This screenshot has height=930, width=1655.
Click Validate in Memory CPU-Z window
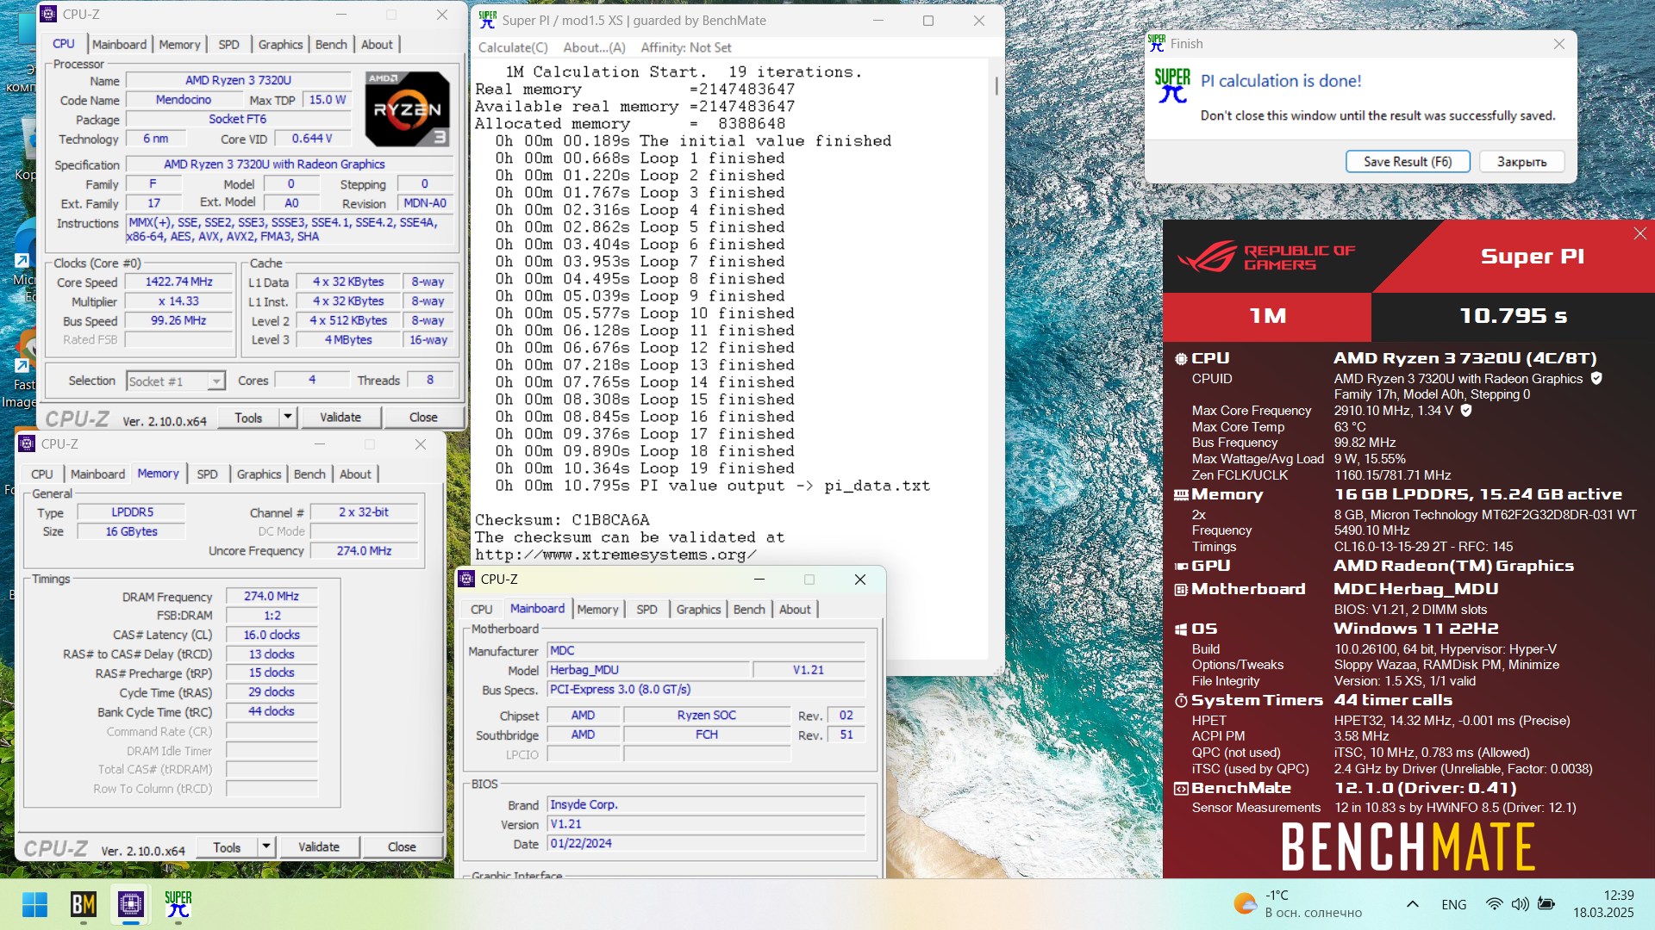(319, 847)
